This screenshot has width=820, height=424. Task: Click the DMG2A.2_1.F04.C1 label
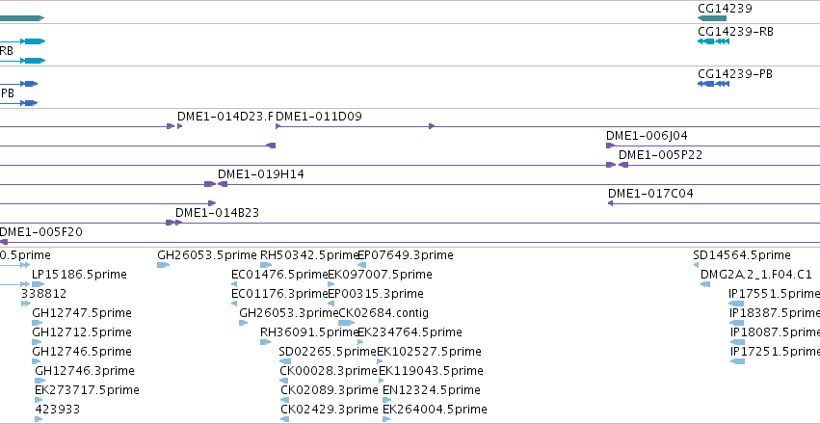coord(756,275)
